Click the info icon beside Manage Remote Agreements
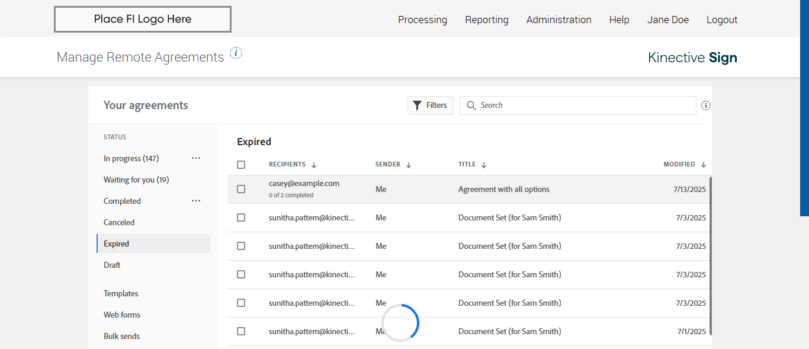809x349 pixels. coord(236,53)
